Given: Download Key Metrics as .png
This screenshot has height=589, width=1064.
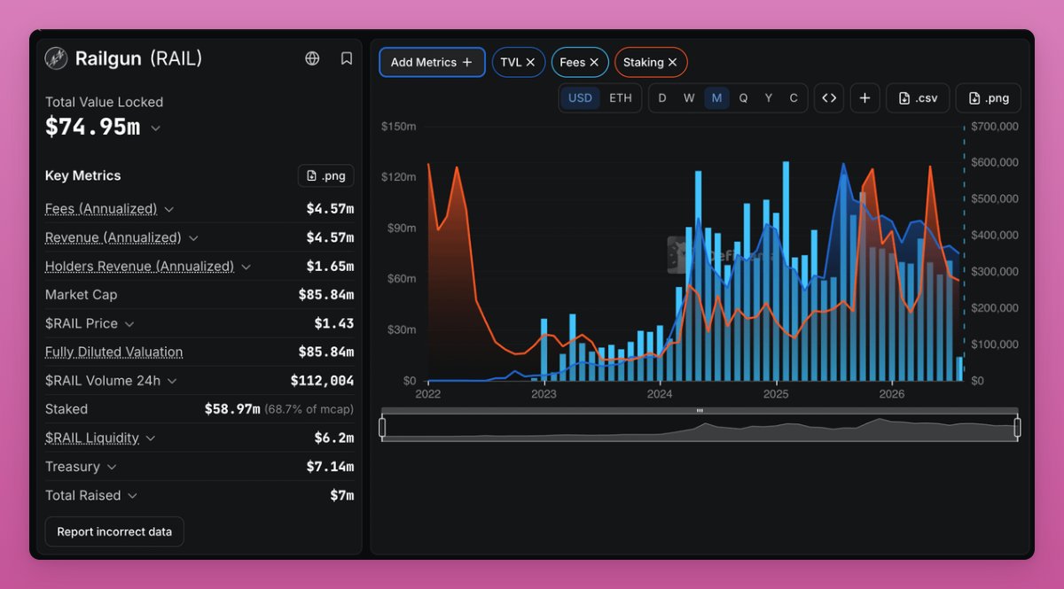Looking at the screenshot, I should click(325, 175).
